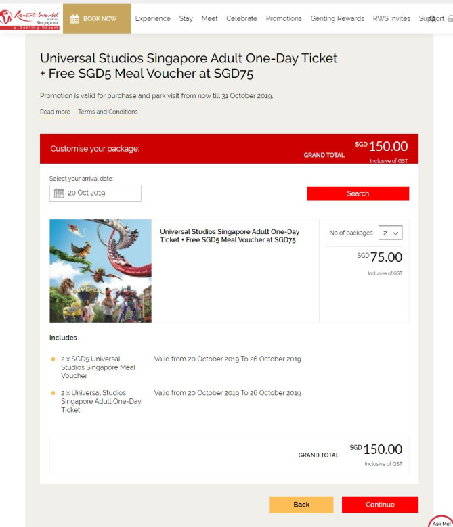
Task: Open the shopping cart icon
Action: (x=450, y=19)
